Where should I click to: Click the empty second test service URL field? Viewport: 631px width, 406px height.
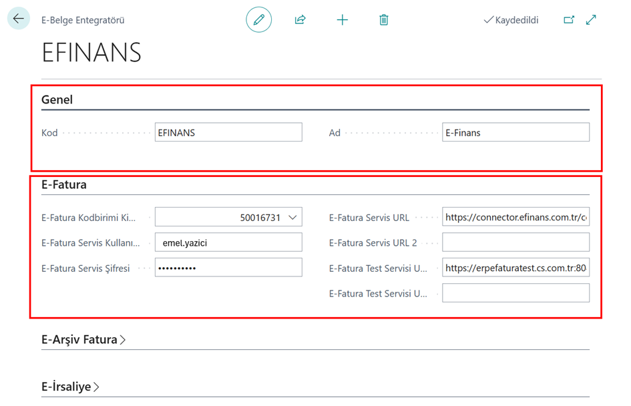pyautogui.click(x=516, y=293)
